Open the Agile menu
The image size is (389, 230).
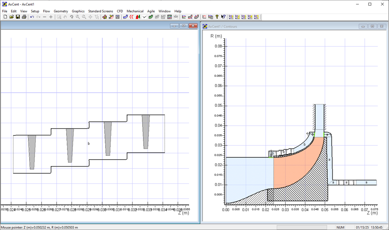(151, 11)
